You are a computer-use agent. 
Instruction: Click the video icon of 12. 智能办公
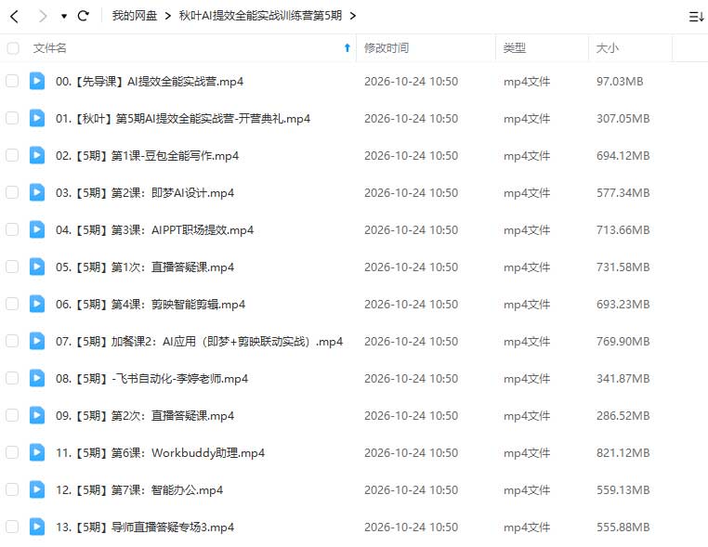click(37, 489)
